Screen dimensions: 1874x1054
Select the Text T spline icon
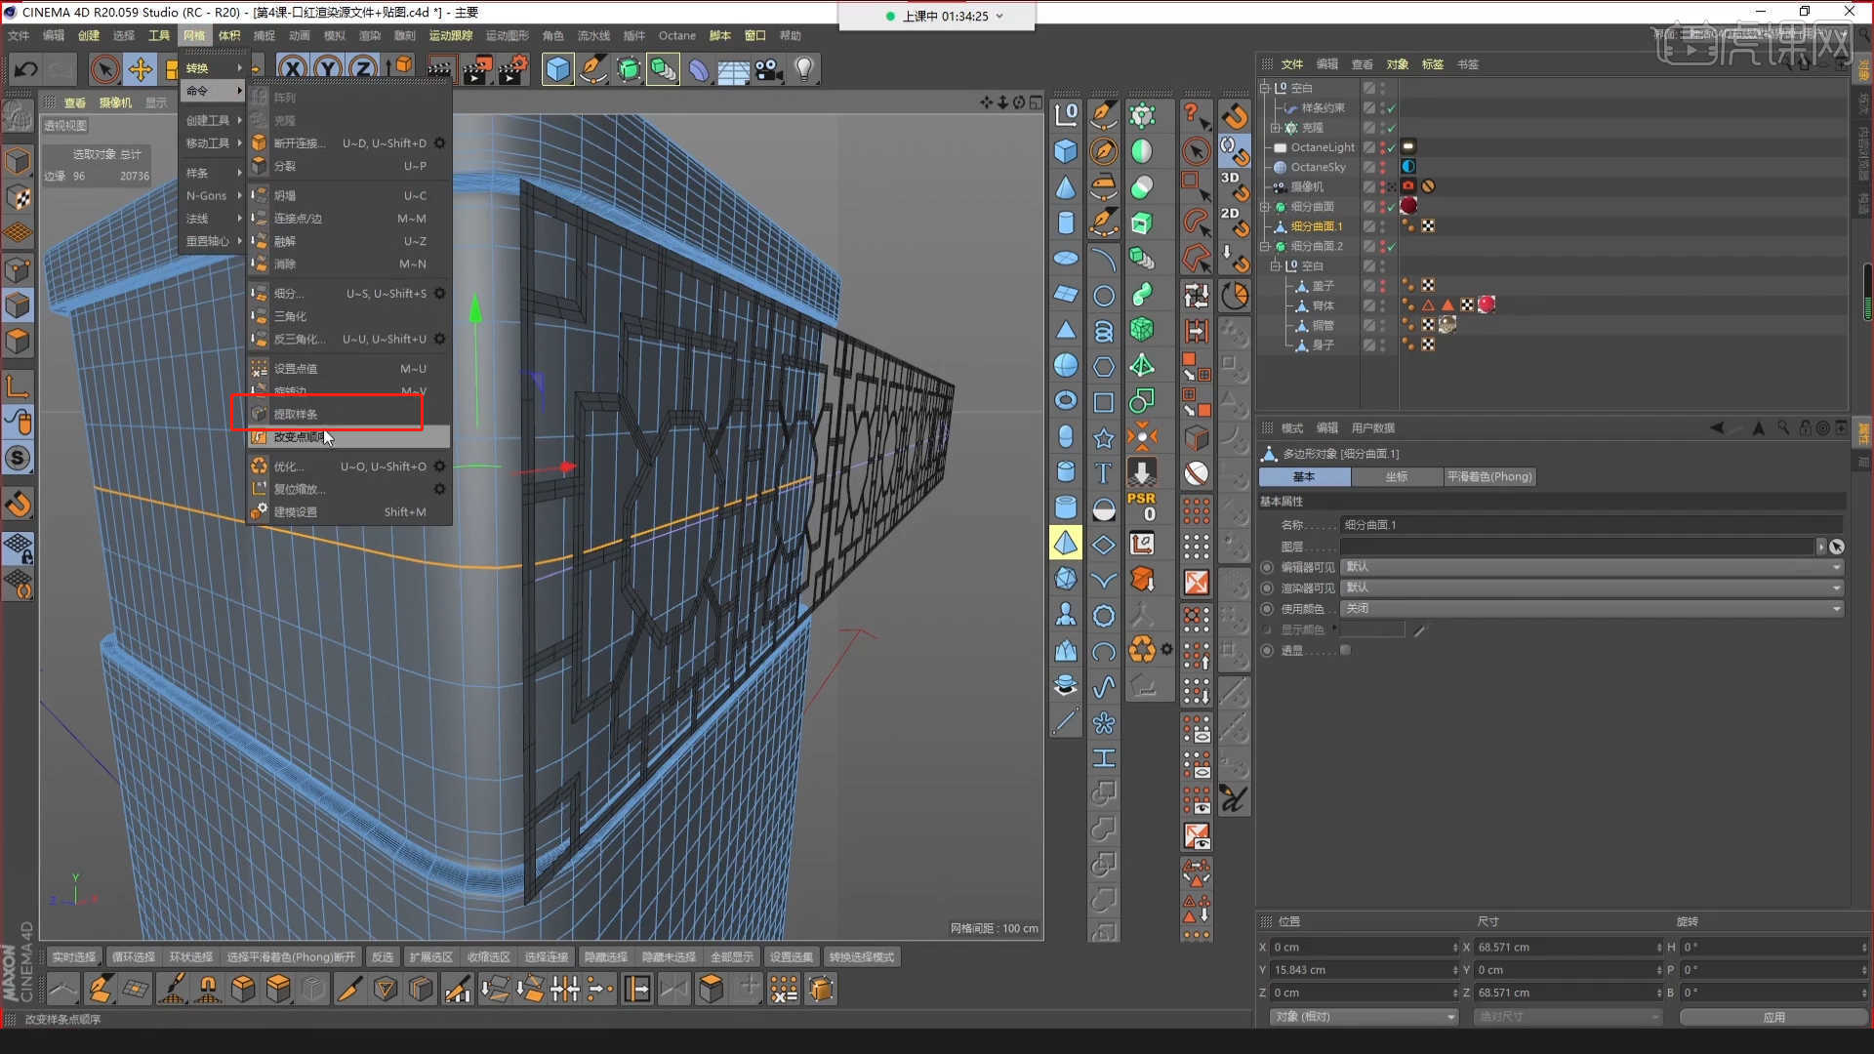(1103, 473)
